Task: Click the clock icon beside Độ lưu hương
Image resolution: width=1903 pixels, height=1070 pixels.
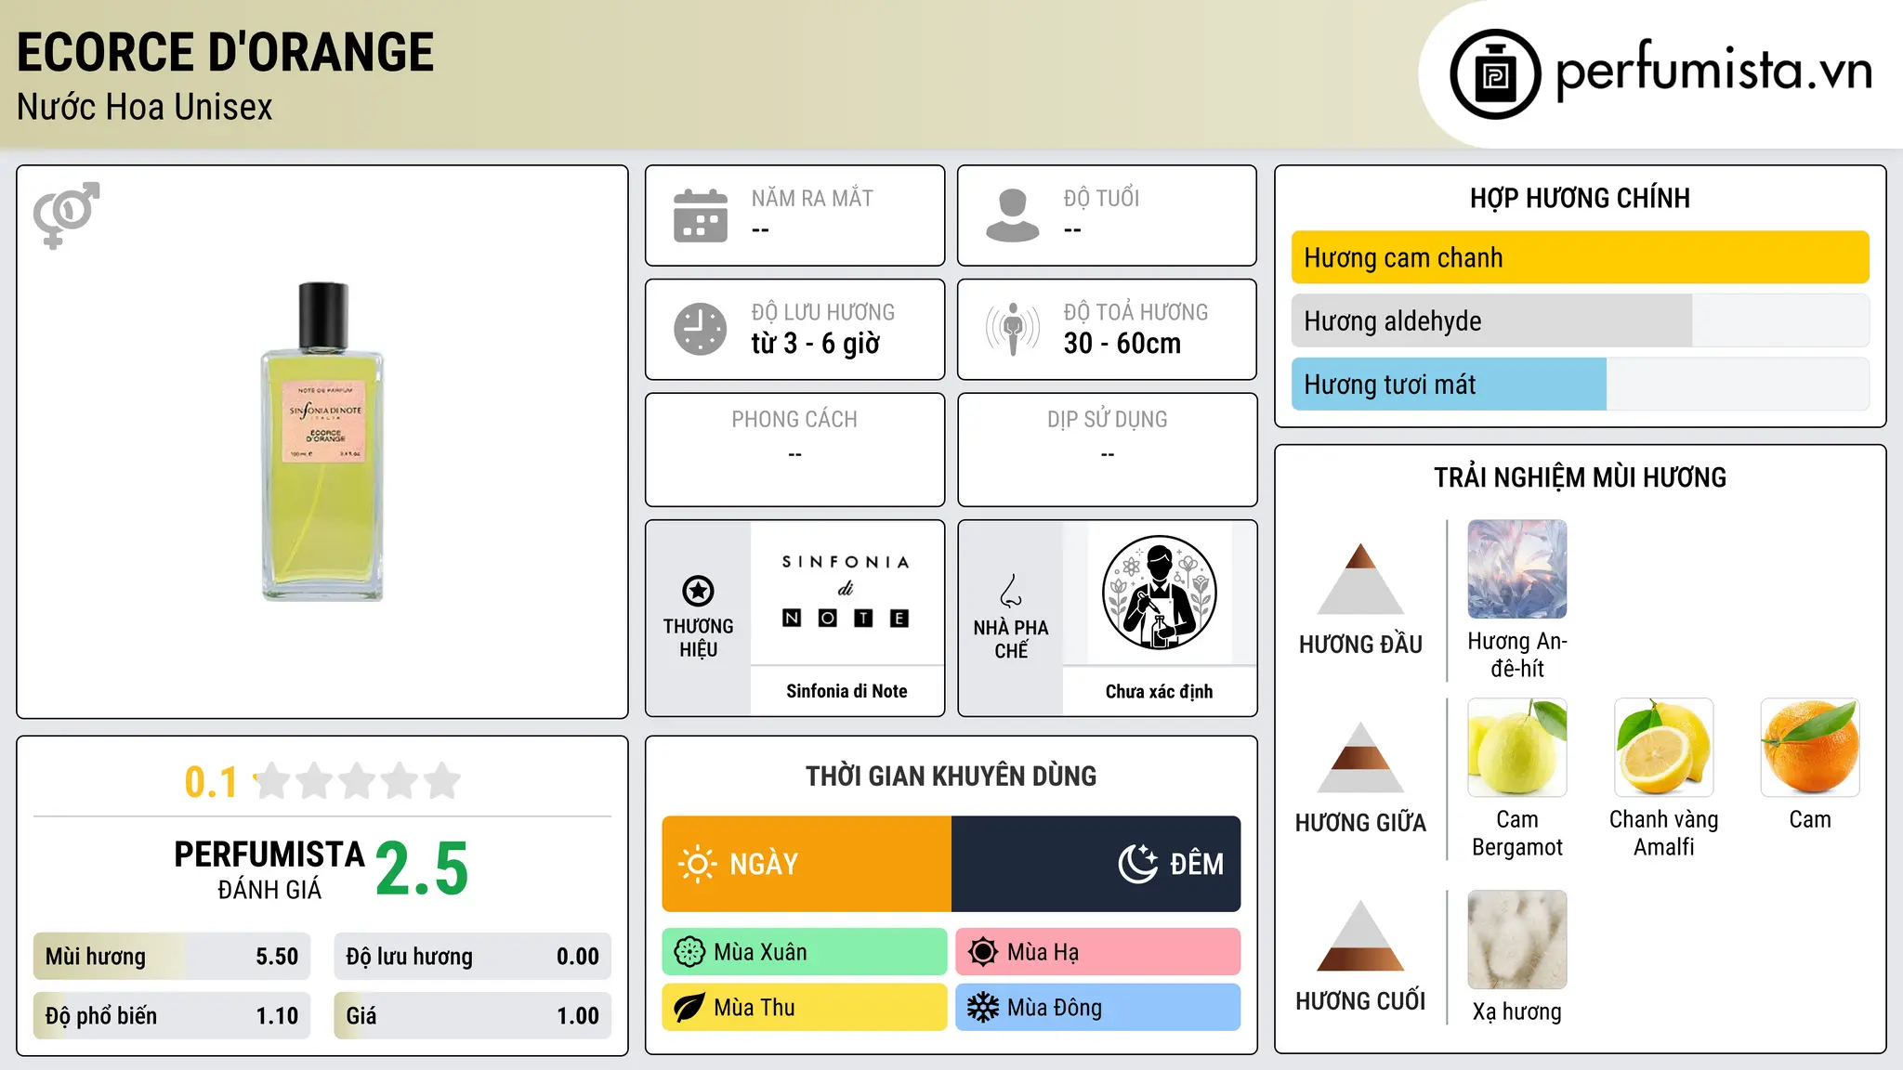Action: (x=701, y=329)
